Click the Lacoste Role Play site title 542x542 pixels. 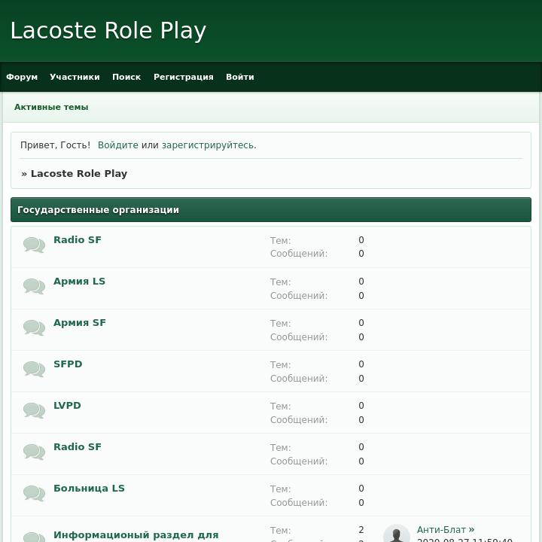click(108, 31)
